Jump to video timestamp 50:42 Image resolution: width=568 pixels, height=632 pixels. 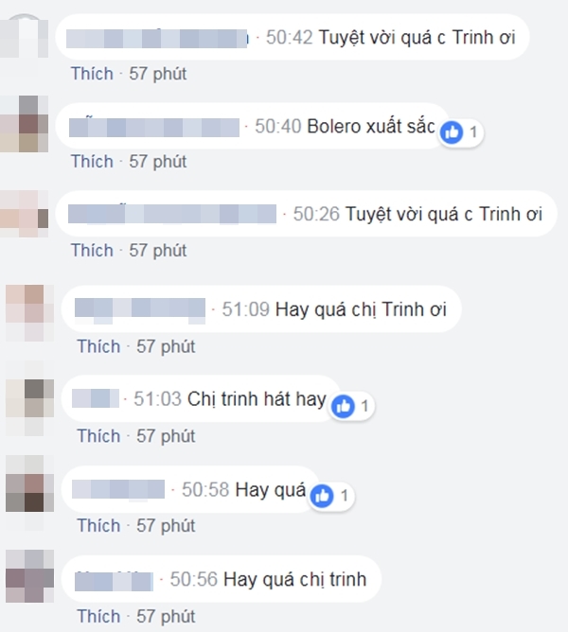click(290, 37)
